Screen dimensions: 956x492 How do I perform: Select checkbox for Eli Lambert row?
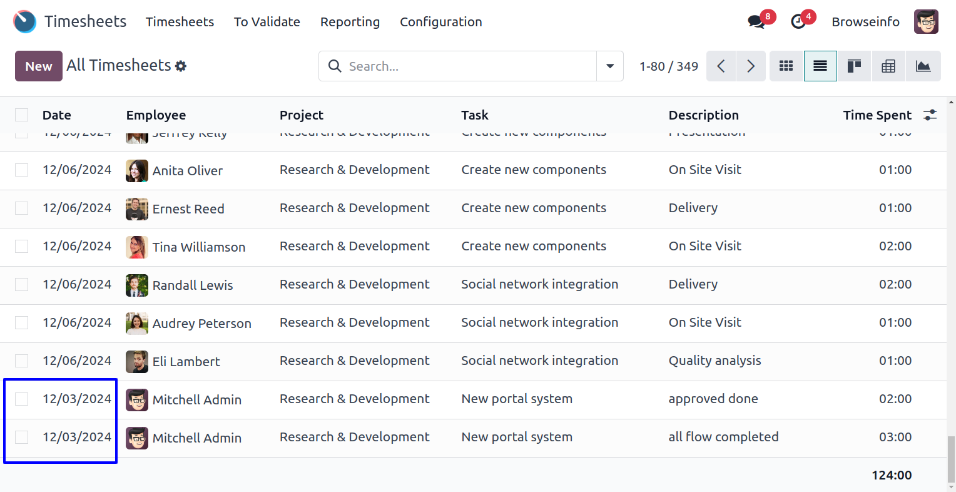tap(22, 361)
